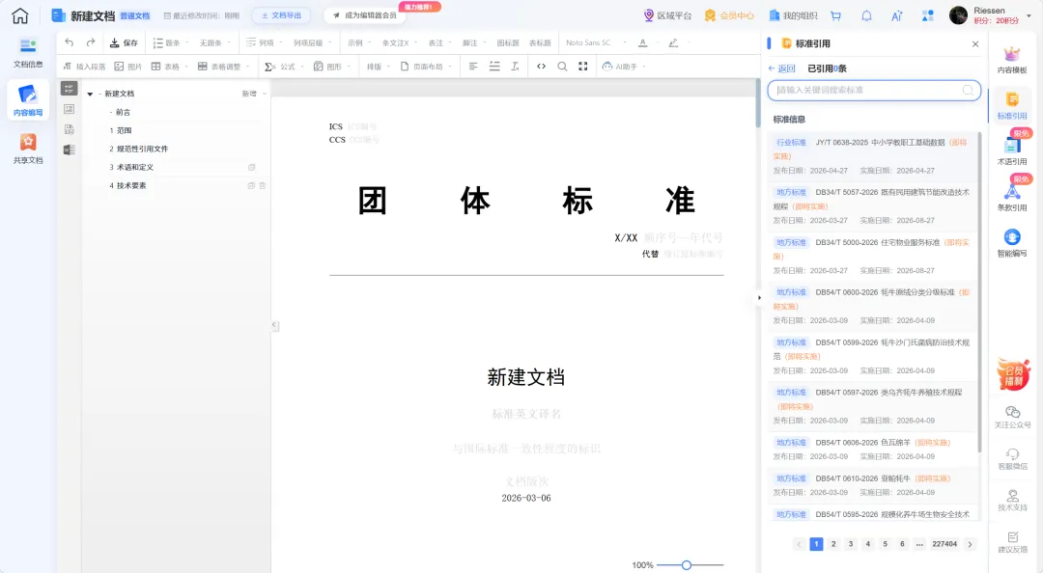The image size is (1043, 573).
Task: Open the 列项 dropdown
Action: [x=264, y=42]
